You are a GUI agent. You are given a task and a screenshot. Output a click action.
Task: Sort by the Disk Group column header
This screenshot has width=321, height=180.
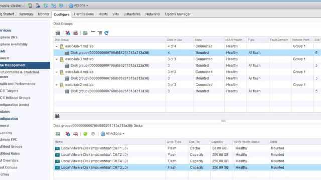(x=109, y=40)
